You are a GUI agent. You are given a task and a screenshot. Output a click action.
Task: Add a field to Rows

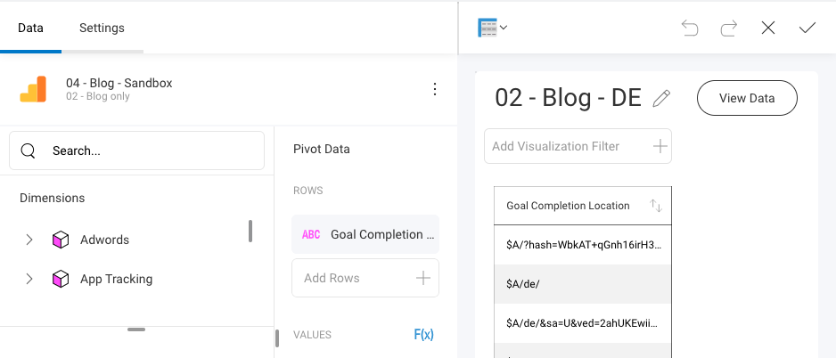(x=365, y=278)
